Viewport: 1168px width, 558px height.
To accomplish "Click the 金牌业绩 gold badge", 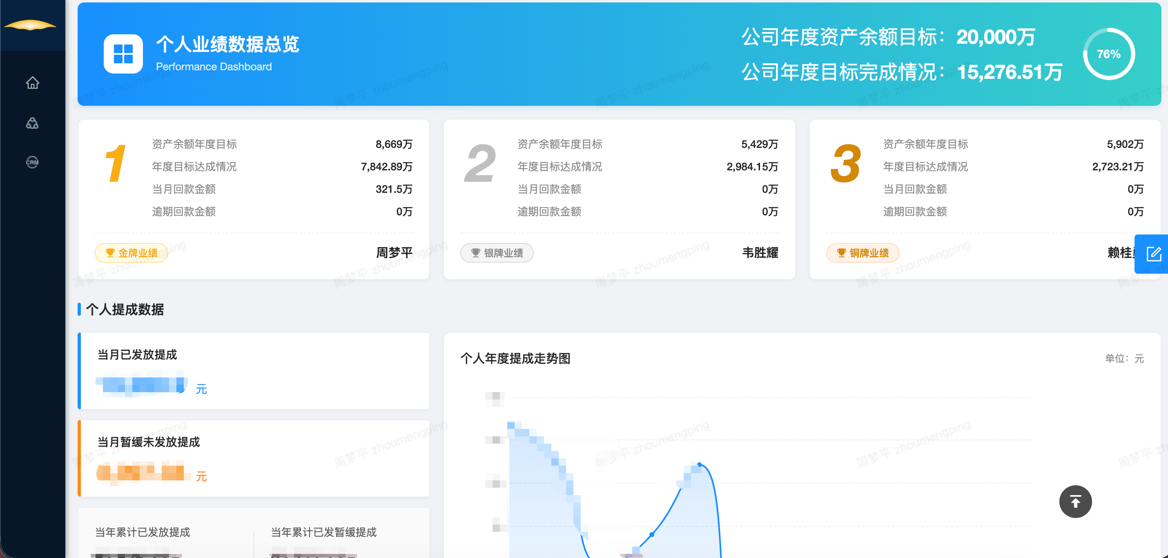I will (131, 253).
